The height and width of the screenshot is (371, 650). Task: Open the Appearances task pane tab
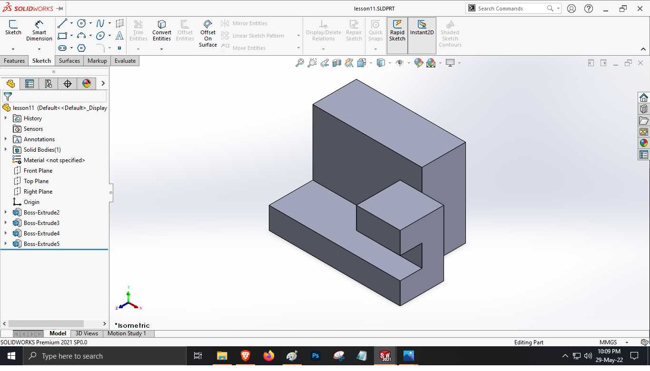click(x=644, y=143)
